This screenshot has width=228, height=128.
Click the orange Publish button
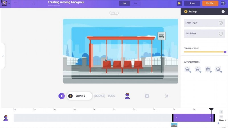210,3
